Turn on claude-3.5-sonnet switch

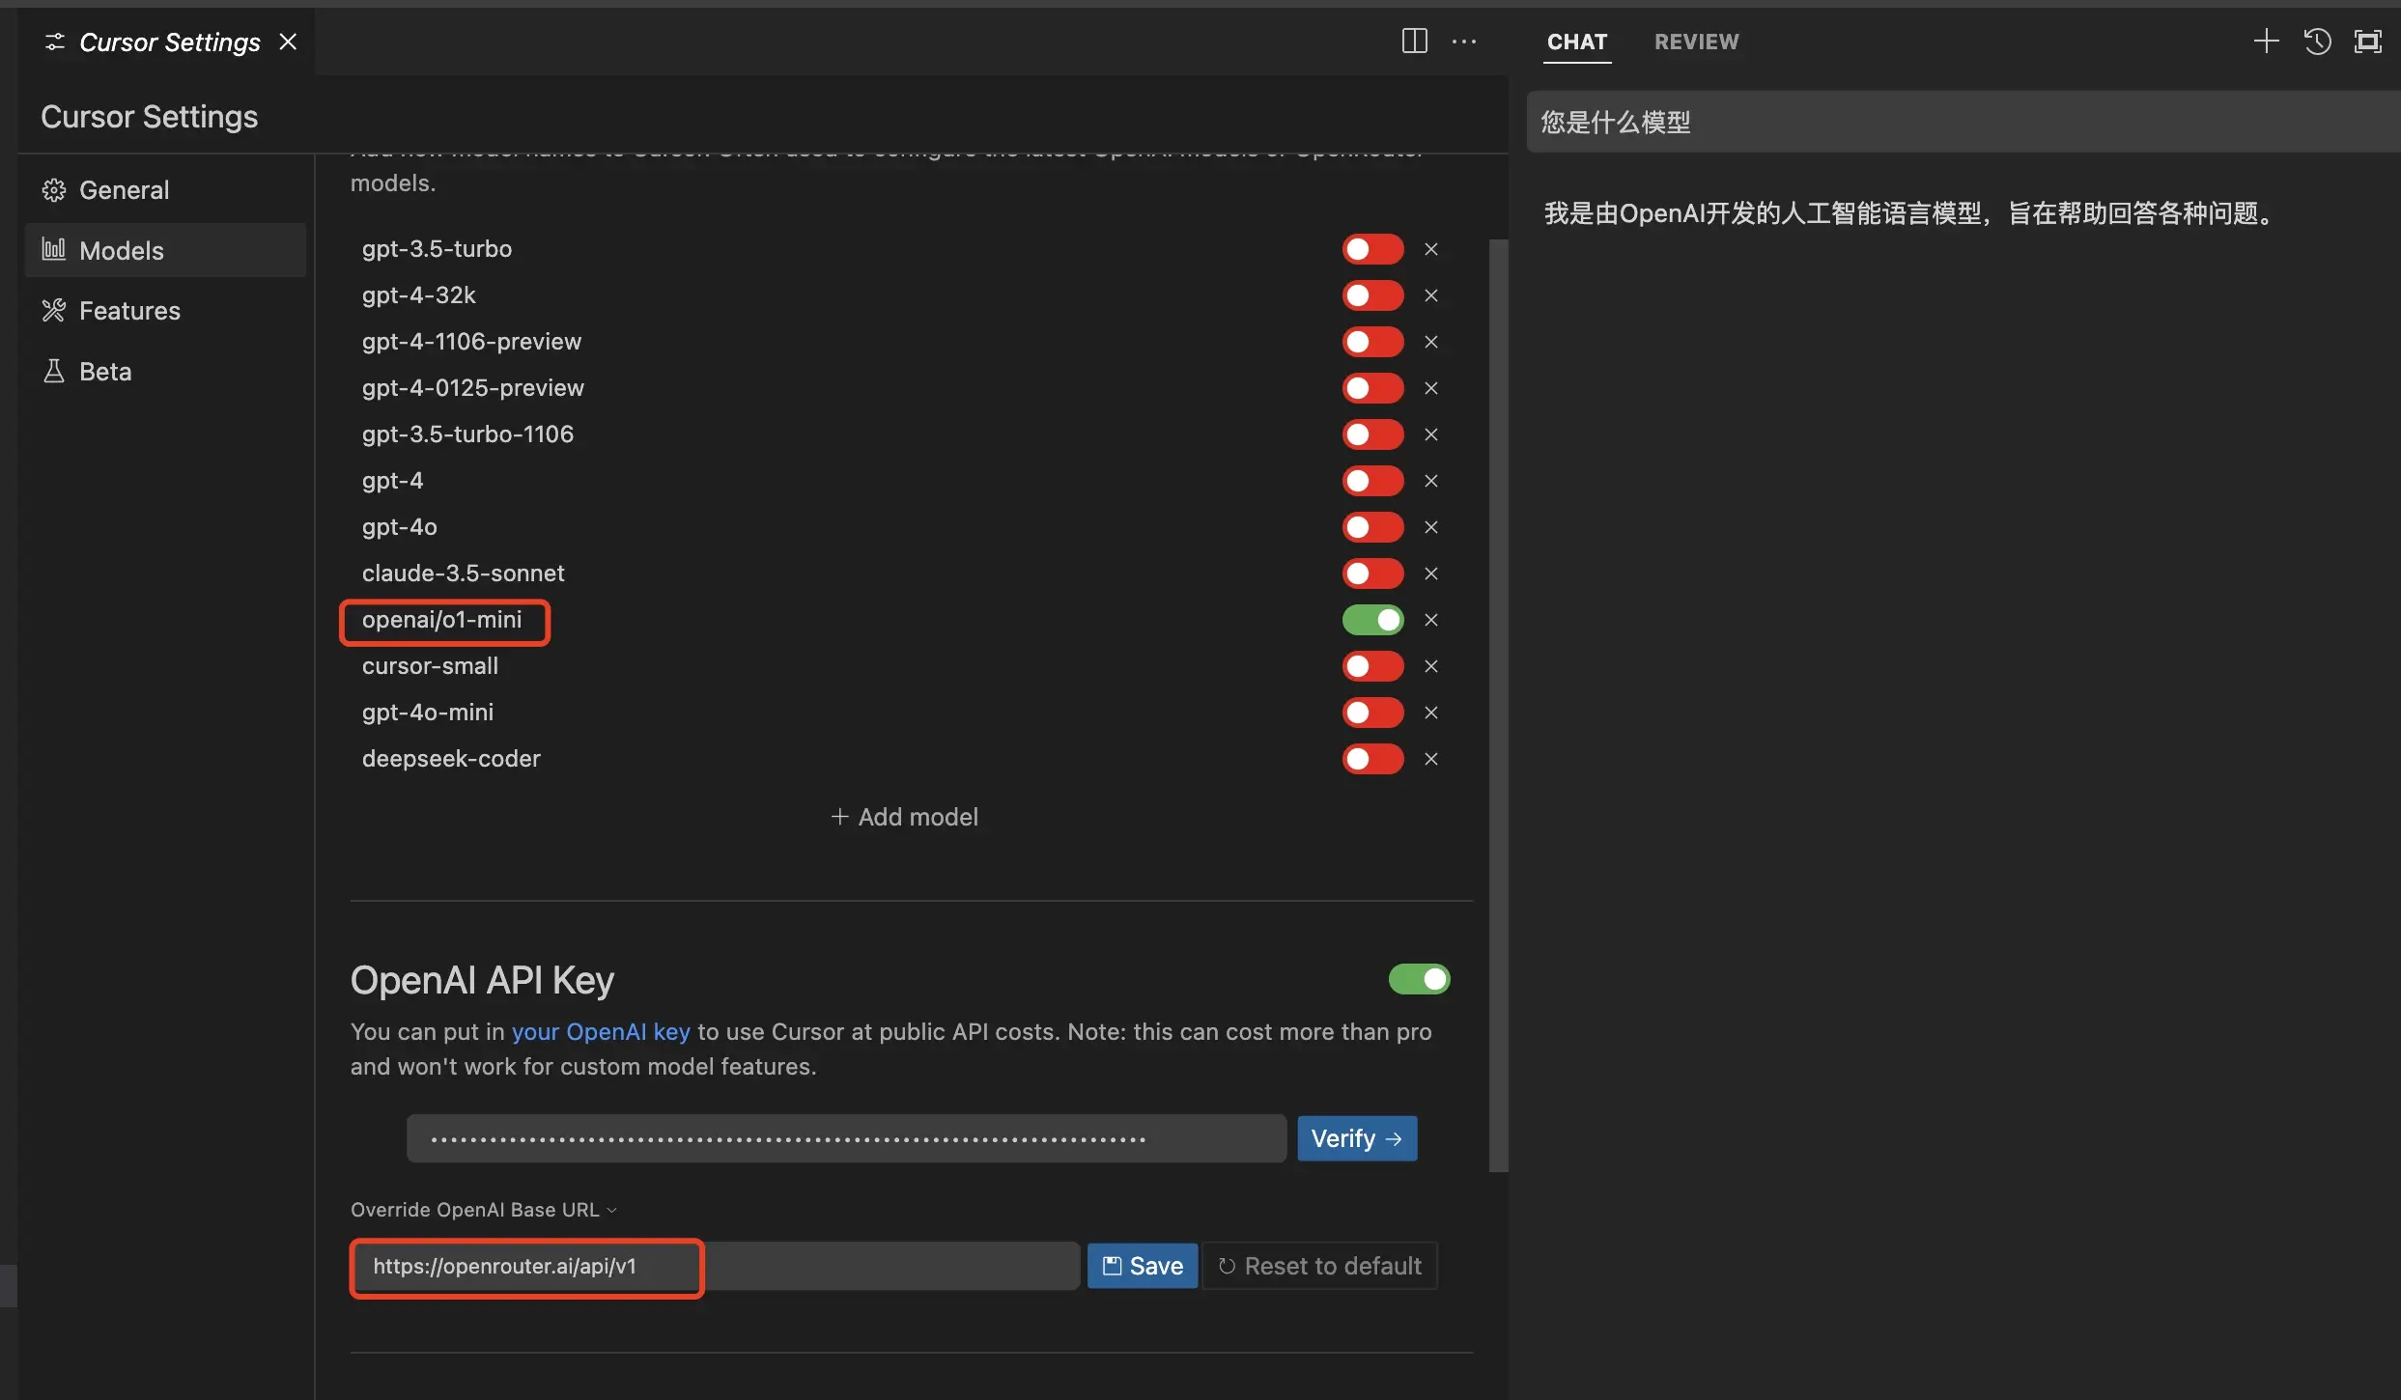pyautogui.click(x=1372, y=574)
